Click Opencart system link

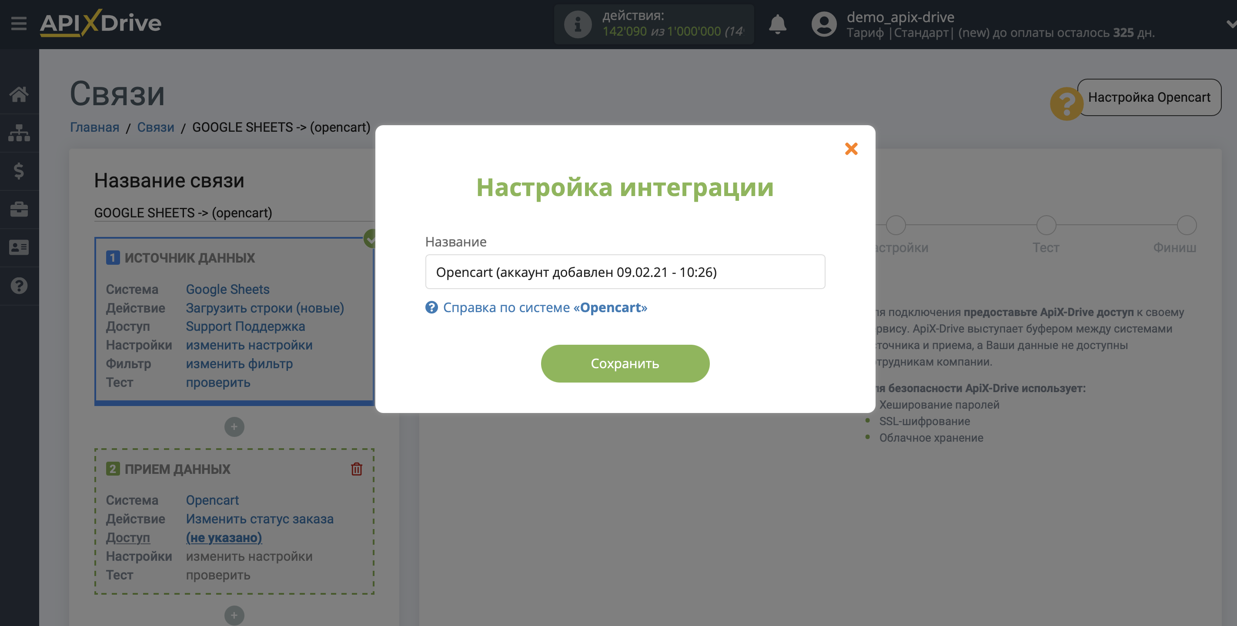coord(212,500)
